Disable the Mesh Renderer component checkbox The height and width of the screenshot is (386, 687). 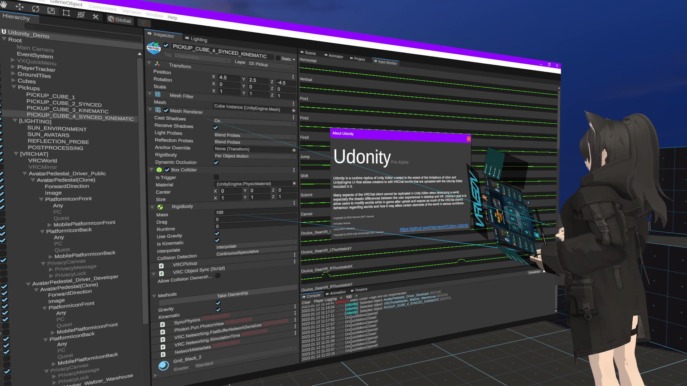click(x=166, y=110)
